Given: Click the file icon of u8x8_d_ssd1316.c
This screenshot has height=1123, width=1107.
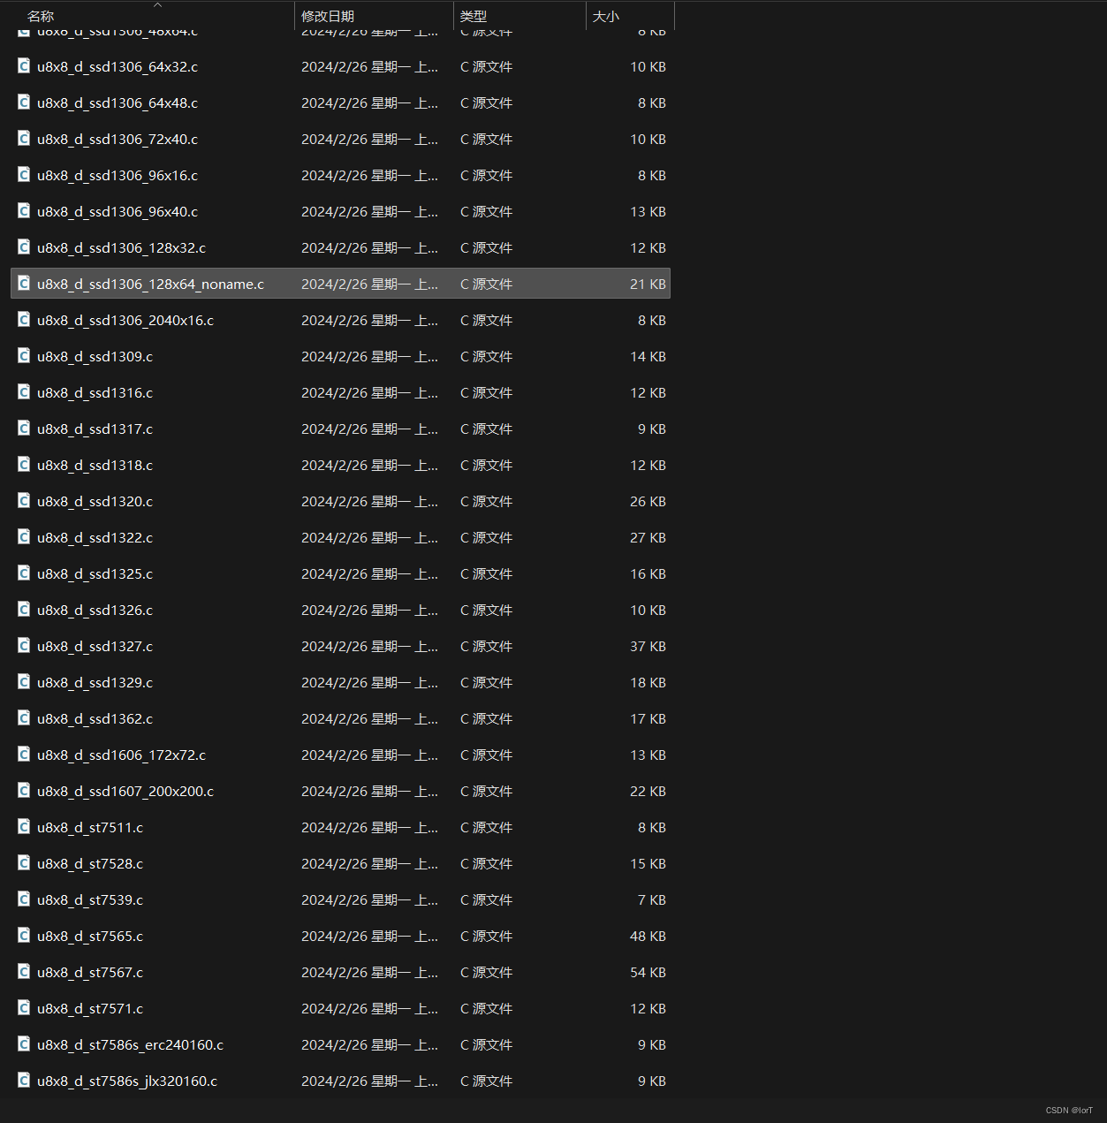Looking at the screenshot, I should (24, 392).
